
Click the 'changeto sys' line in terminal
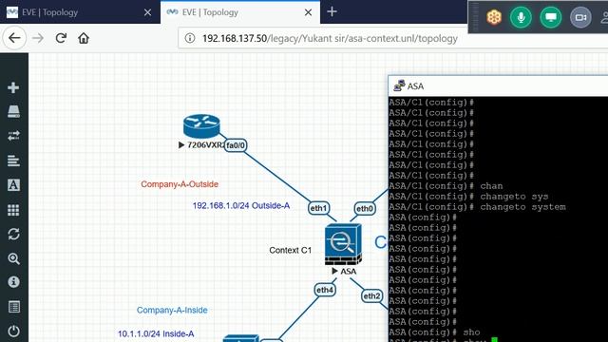pyautogui.click(x=468, y=197)
